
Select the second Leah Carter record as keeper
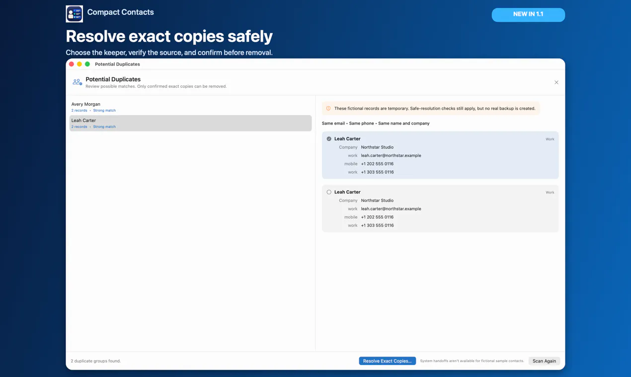[x=329, y=192]
